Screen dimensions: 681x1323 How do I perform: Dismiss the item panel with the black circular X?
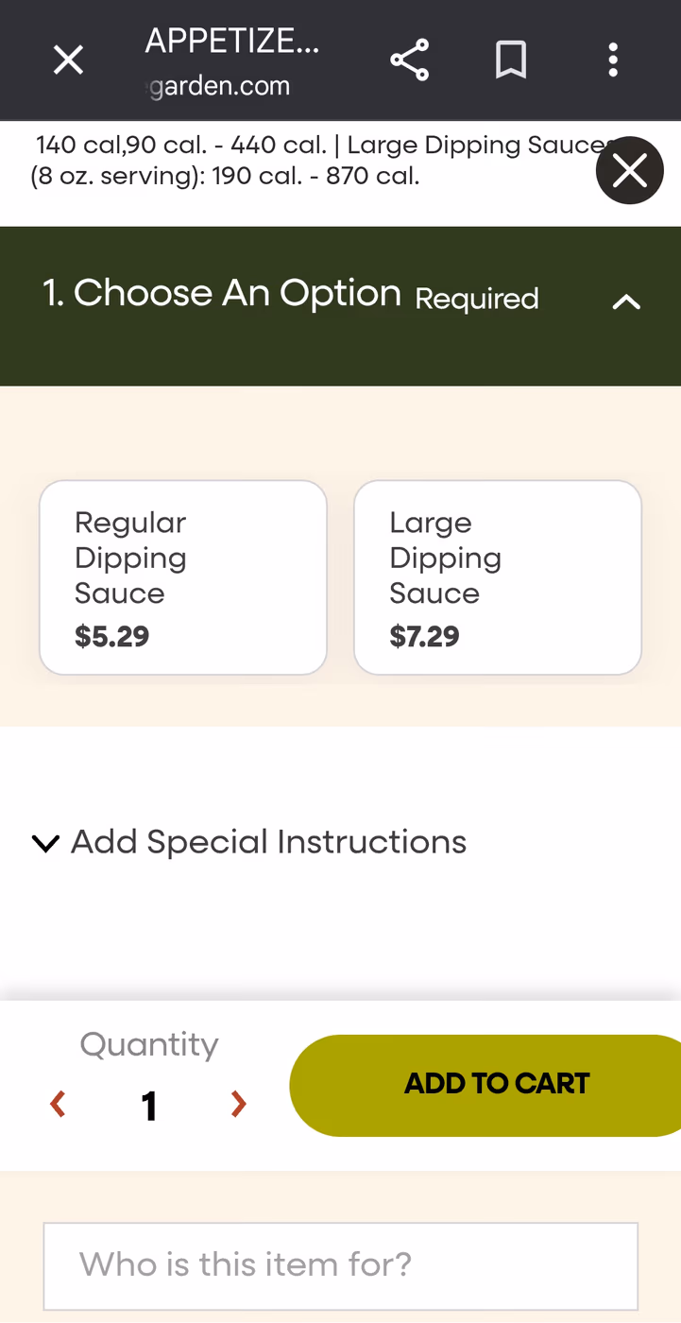point(630,171)
